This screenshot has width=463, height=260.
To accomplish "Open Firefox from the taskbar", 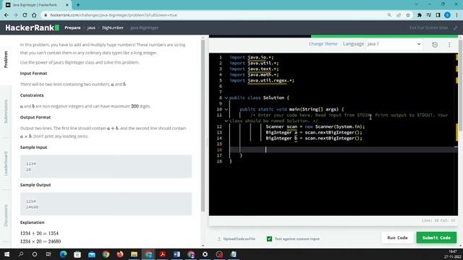I will tap(120, 254).
